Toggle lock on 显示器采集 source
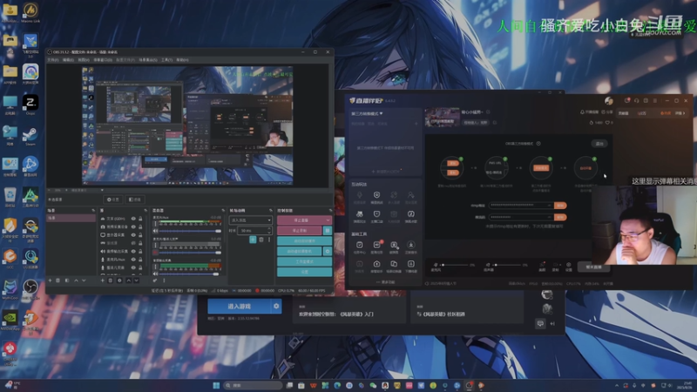This screenshot has width=697, height=392. [x=140, y=234]
